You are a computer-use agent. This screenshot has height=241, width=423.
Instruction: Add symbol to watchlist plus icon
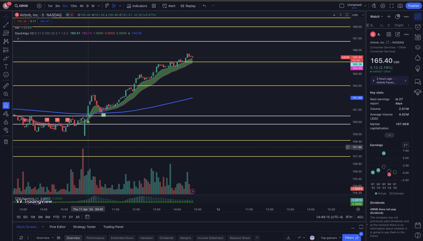tap(389, 17)
